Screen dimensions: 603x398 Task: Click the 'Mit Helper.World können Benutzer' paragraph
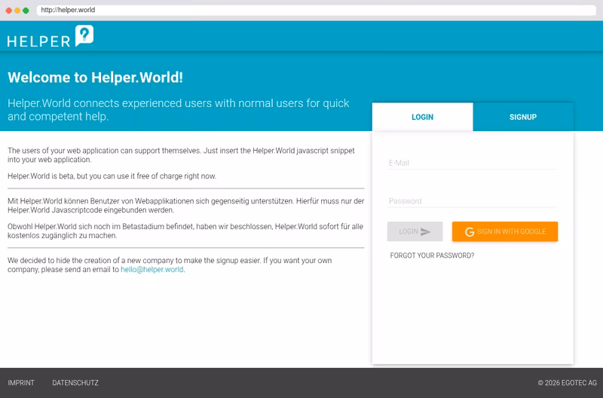click(x=185, y=205)
